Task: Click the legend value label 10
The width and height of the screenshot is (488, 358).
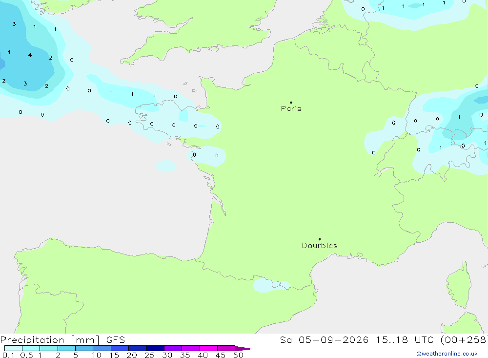Action: click(x=97, y=355)
